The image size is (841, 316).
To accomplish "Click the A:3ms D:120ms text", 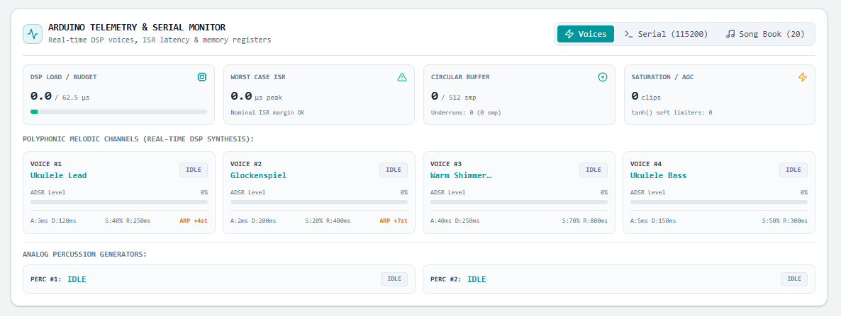I will pos(53,221).
